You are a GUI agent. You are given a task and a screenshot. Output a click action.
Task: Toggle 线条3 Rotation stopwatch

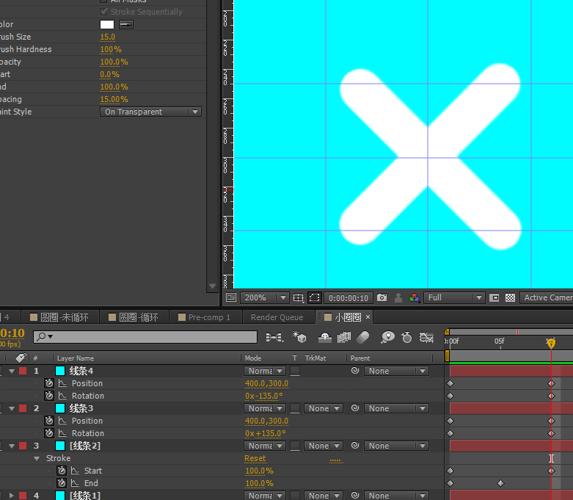[49, 433]
